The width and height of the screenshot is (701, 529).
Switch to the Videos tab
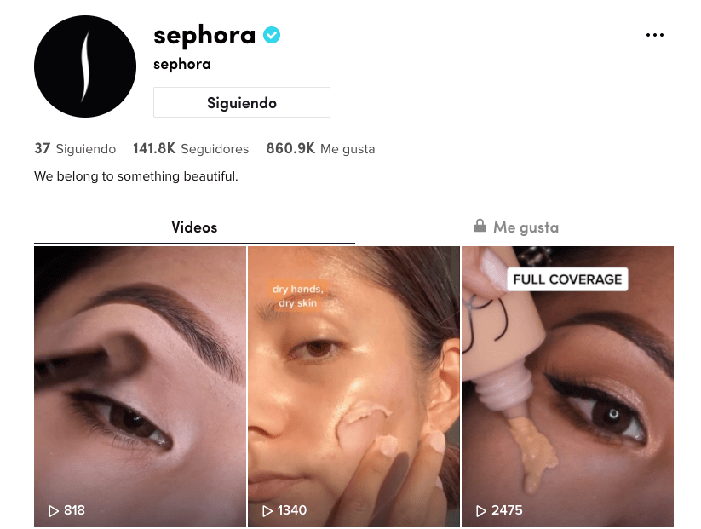[194, 227]
